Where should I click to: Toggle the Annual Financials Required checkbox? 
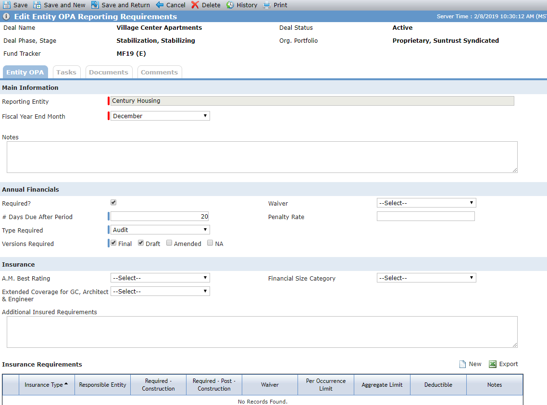pos(113,203)
